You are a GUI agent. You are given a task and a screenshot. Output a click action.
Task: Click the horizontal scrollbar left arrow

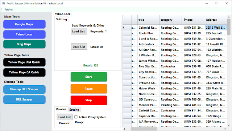[124, 129]
